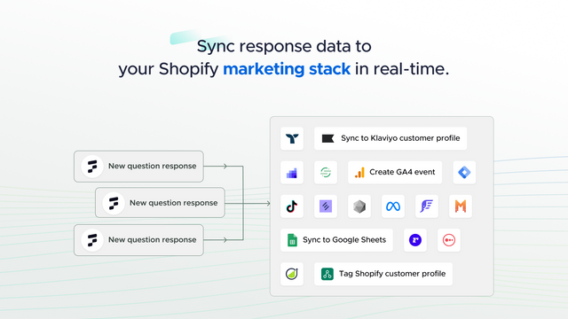This screenshot has height=319, width=568.
Task: Select the purple feather F icon tile
Action: click(427, 206)
